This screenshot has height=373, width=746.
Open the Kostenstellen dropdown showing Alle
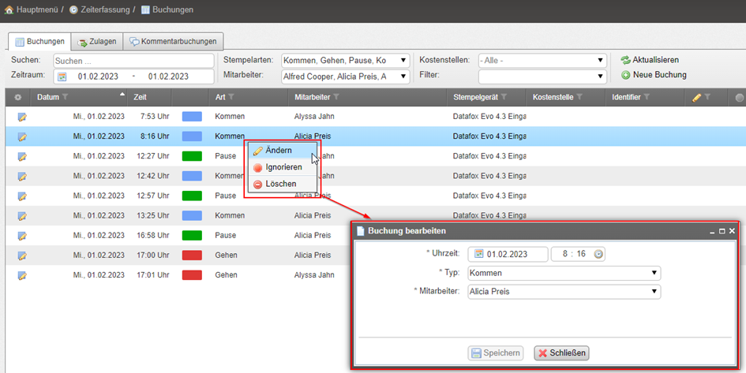600,61
